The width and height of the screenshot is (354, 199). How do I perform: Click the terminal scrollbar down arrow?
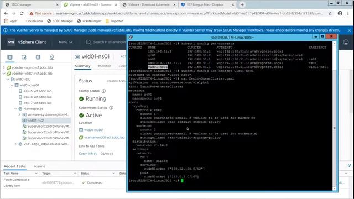[x=334, y=188]
